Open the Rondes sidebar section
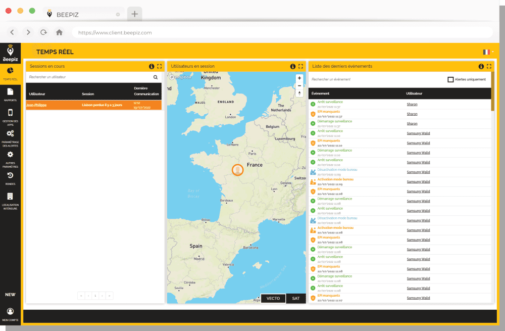 point(10,178)
